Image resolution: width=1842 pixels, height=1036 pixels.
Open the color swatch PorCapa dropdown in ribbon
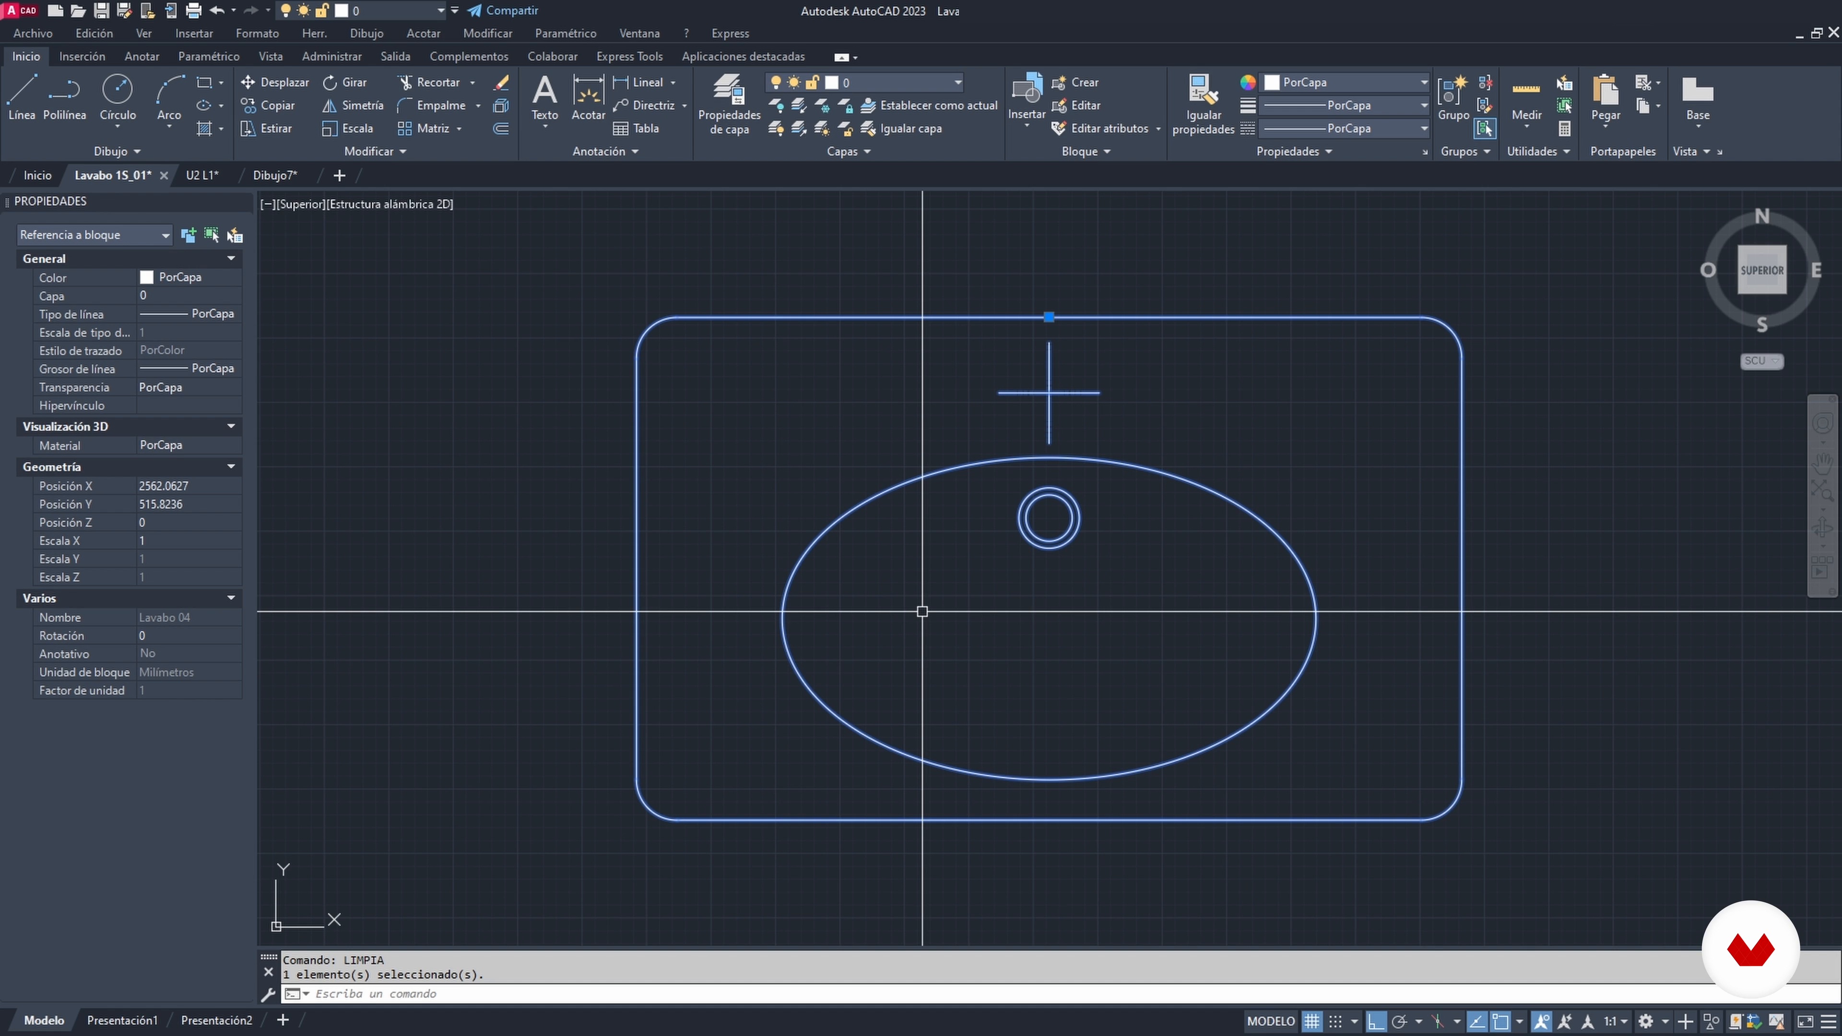coord(1345,82)
